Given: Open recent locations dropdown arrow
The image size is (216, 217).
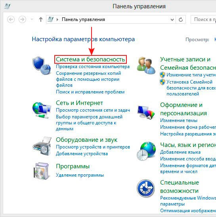Looking at the screenshot, I should click(x=32, y=19).
